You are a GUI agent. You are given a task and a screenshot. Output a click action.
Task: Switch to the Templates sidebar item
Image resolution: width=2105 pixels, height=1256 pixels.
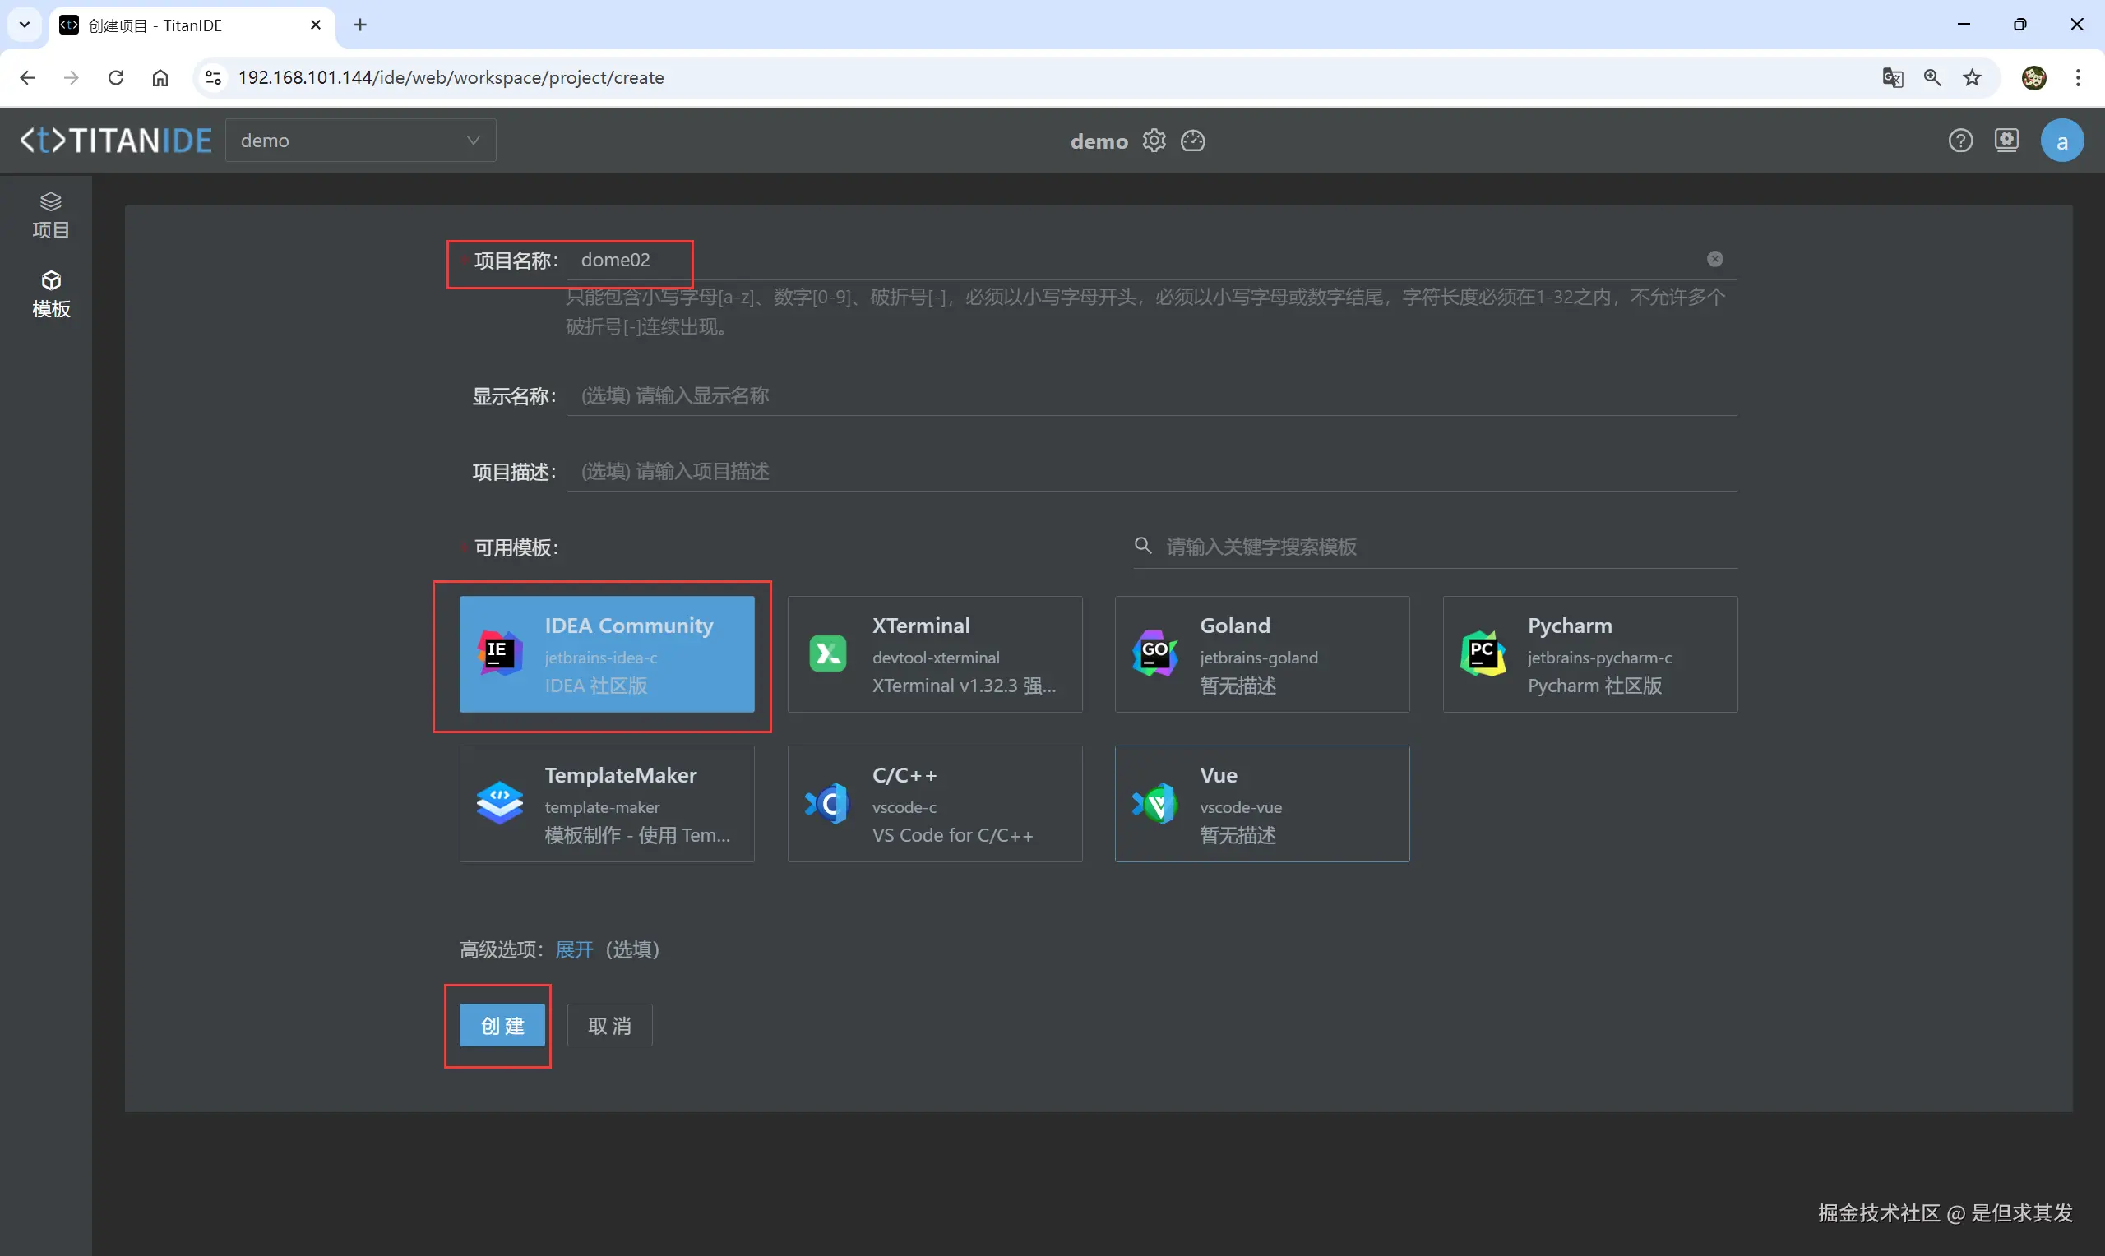click(x=51, y=294)
